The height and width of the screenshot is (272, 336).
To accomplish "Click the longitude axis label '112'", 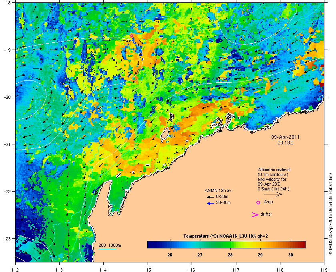I will tap(16, 270).
